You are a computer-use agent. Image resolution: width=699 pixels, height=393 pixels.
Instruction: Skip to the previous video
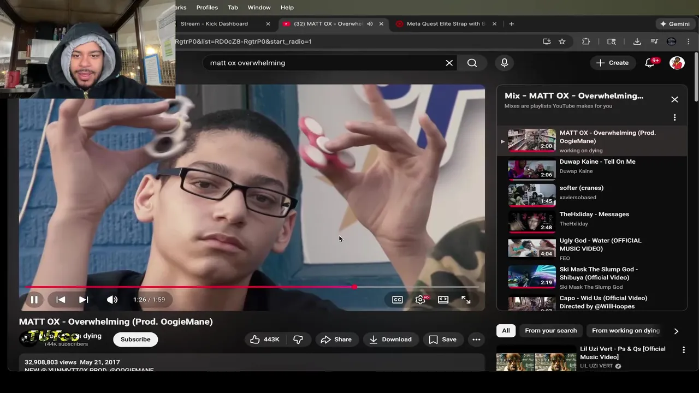coord(61,300)
